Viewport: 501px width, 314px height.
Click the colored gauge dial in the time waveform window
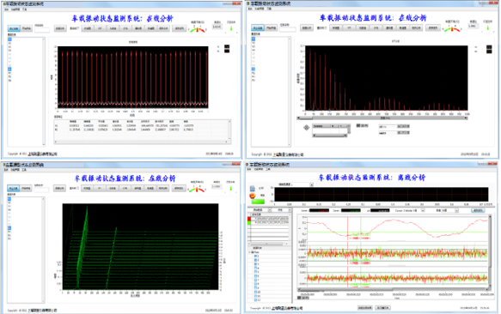click(198, 30)
